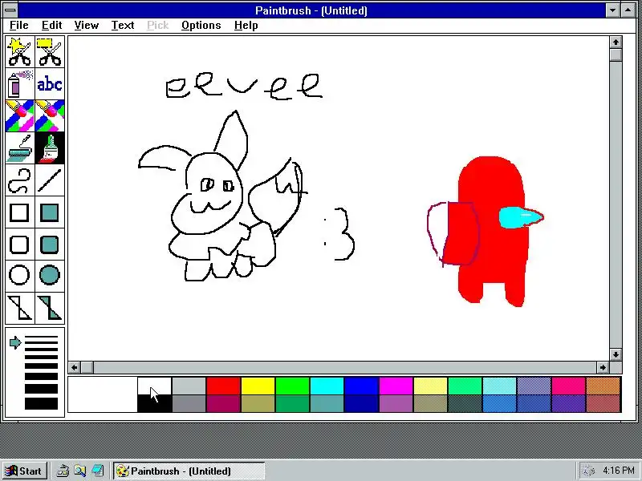Pick the yellow color swatch
642x481 pixels.
pos(258,386)
